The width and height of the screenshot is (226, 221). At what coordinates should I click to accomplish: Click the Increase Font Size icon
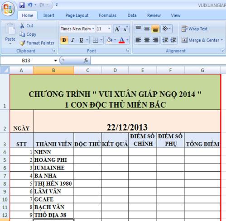117,29
